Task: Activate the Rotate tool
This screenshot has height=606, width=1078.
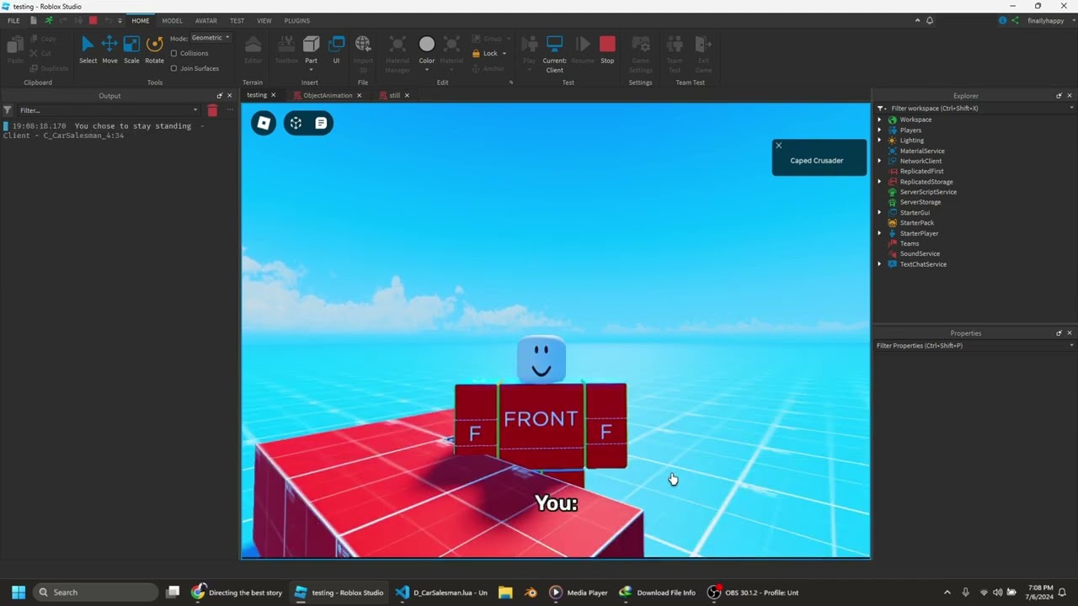Action: click(x=154, y=50)
